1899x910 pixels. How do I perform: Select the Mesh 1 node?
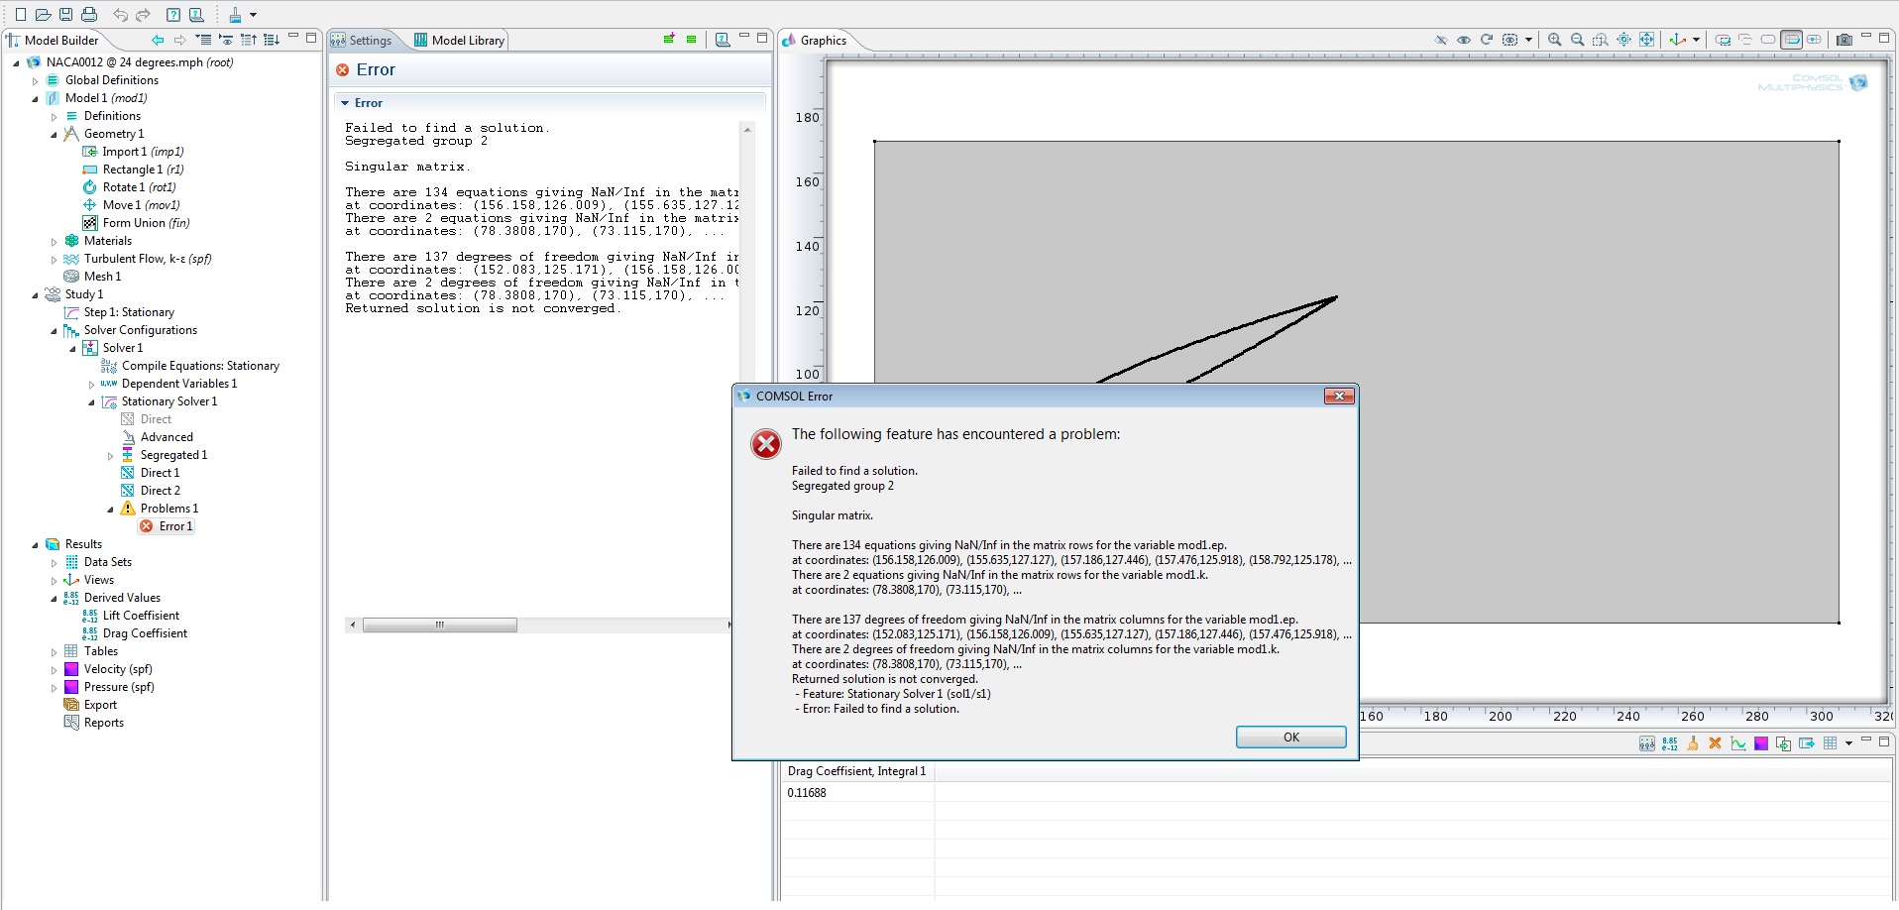(x=92, y=277)
